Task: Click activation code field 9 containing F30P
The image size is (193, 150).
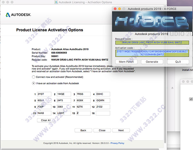Action: [44, 107]
